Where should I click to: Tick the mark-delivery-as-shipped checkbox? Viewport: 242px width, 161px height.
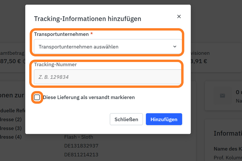click(37, 97)
